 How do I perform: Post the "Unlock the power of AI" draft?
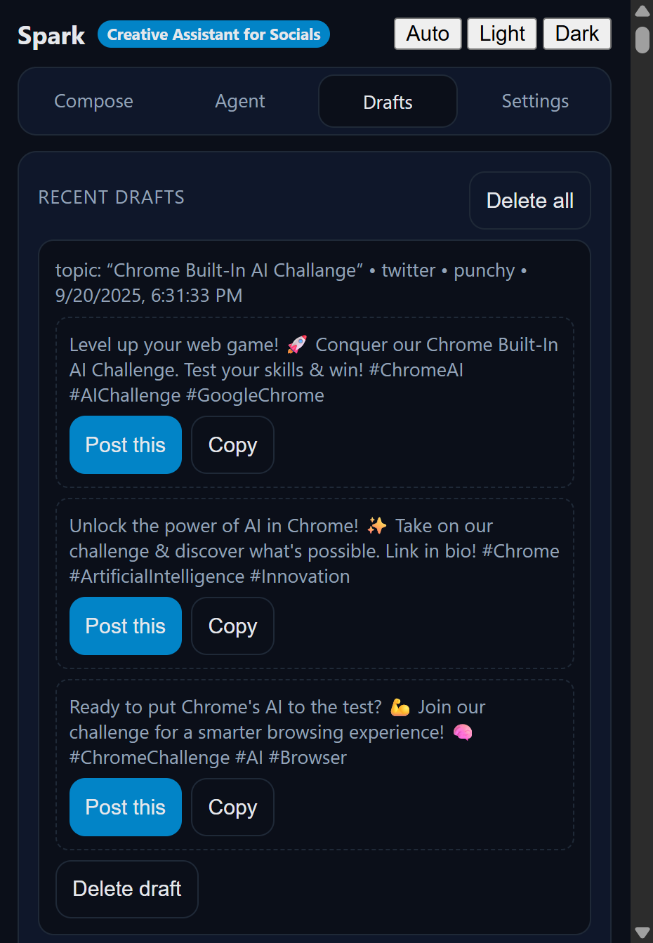click(126, 626)
